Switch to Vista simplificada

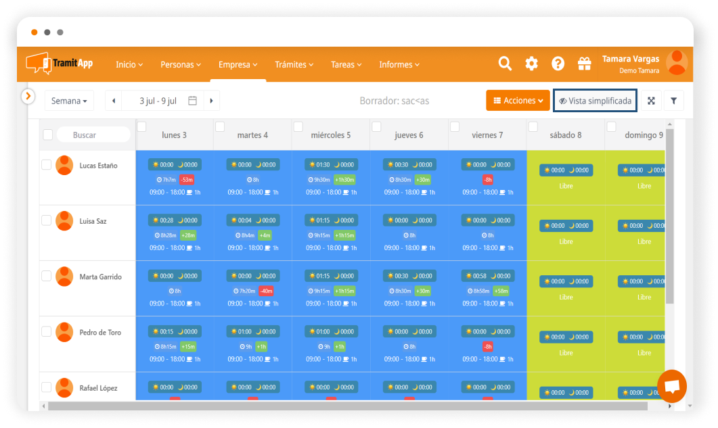(x=595, y=101)
